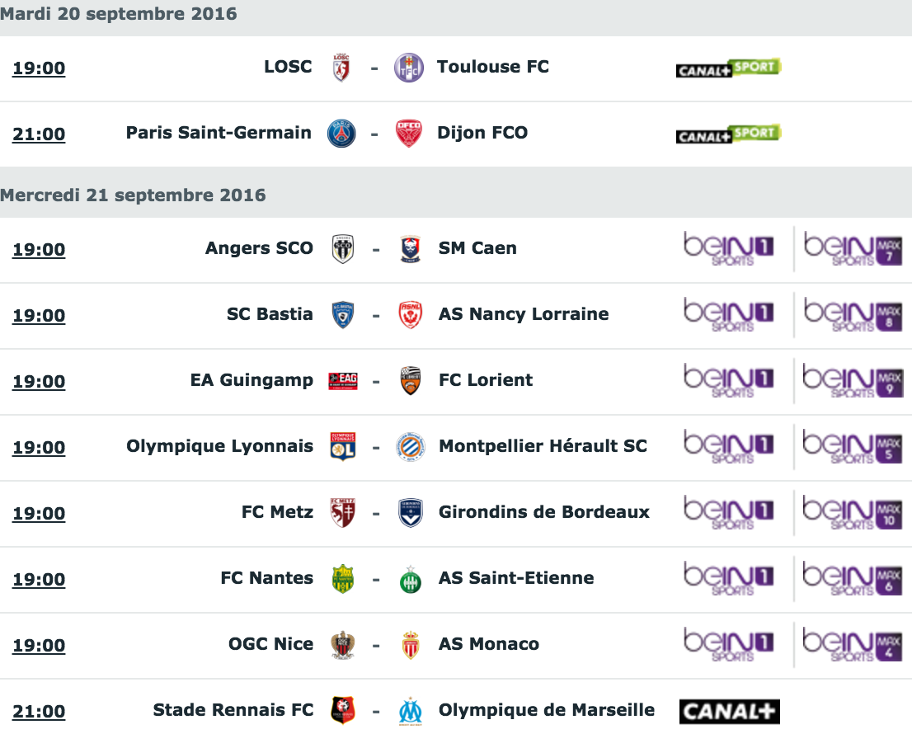Screen dimensions: 912x734
Task: Click the black Canal+ logo on Rennes row
Action: (x=730, y=711)
